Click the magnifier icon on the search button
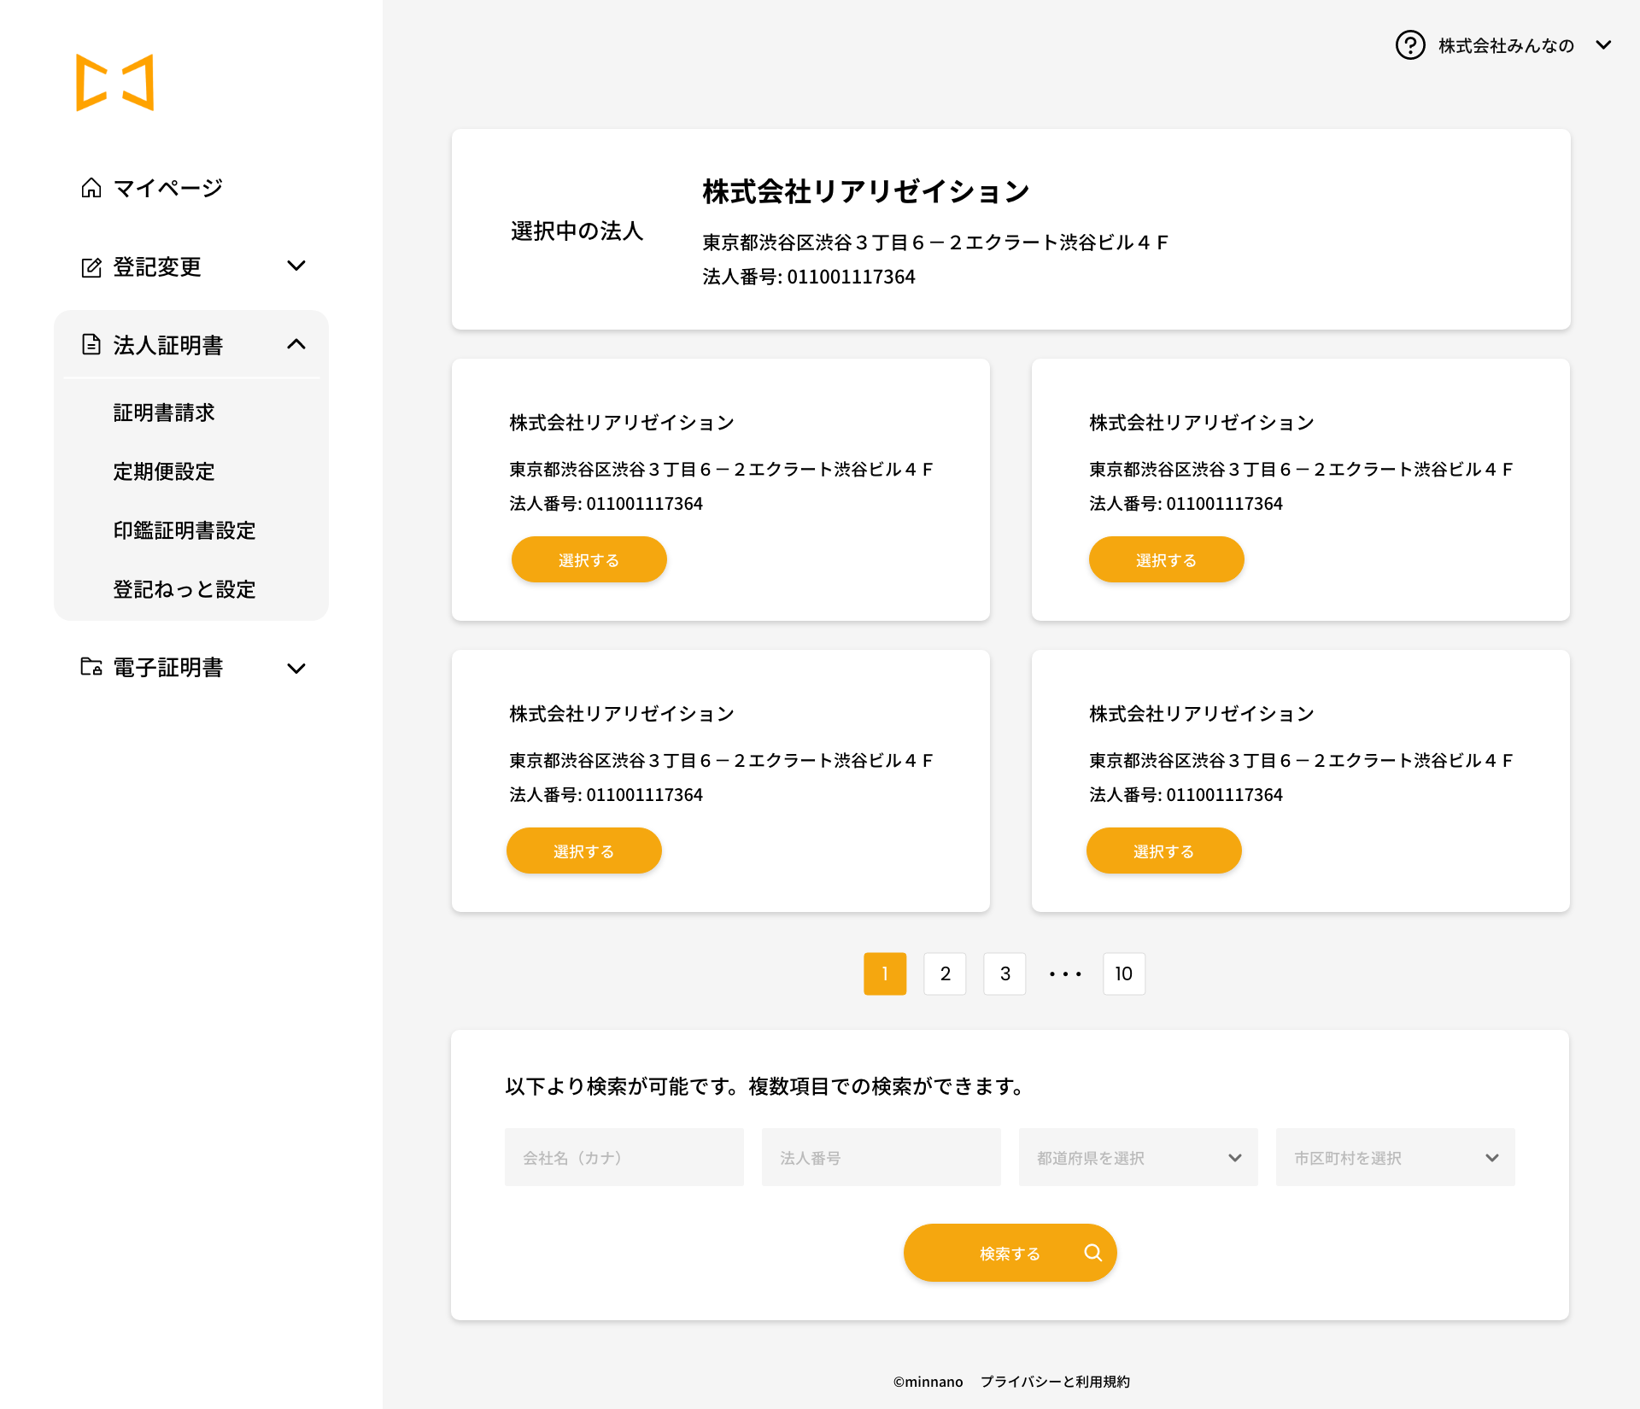Screen dimensions: 1640x1409 1092,1253
